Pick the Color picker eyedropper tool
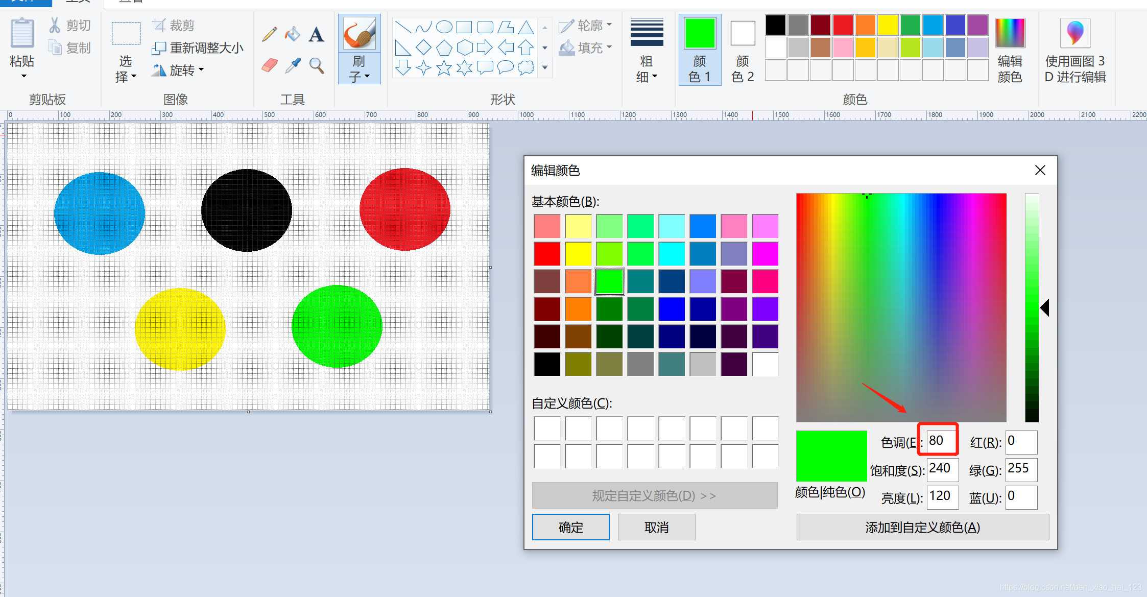Screen dimensions: 1147x597 [293, 65]
